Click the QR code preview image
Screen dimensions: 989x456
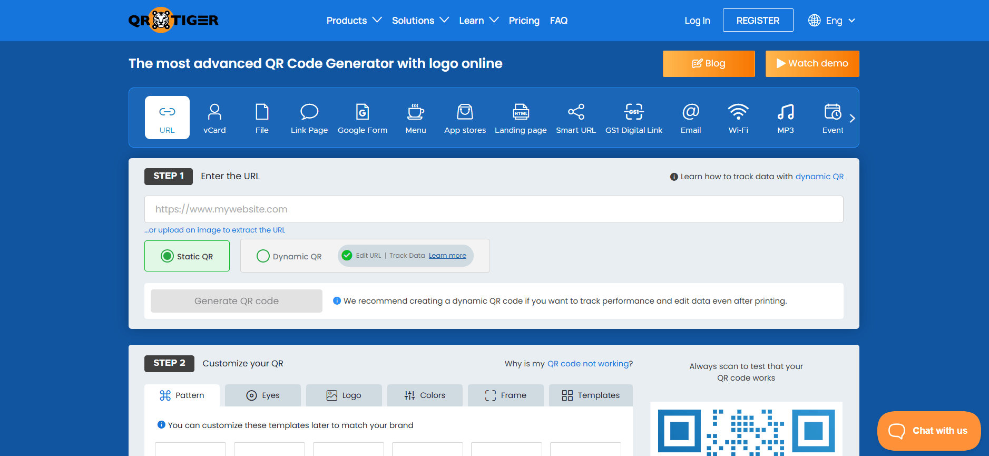pyautogui.click(x=746, y=430)
